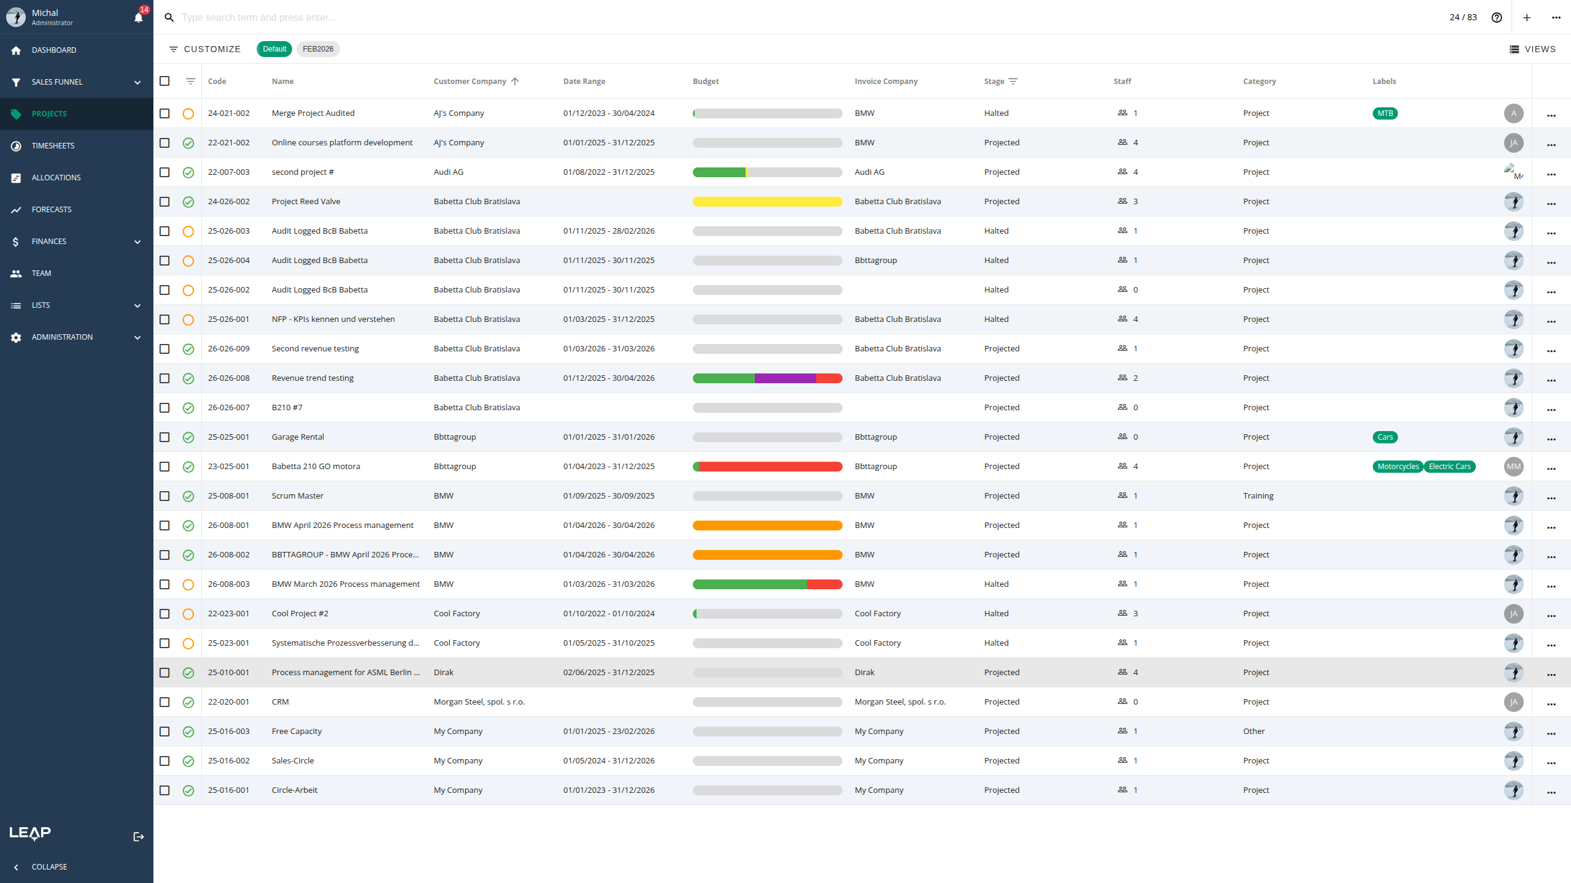This screenshot has height=883, width=1571.
Task: Click the status circle for Garage Rental
Action: 188,437
